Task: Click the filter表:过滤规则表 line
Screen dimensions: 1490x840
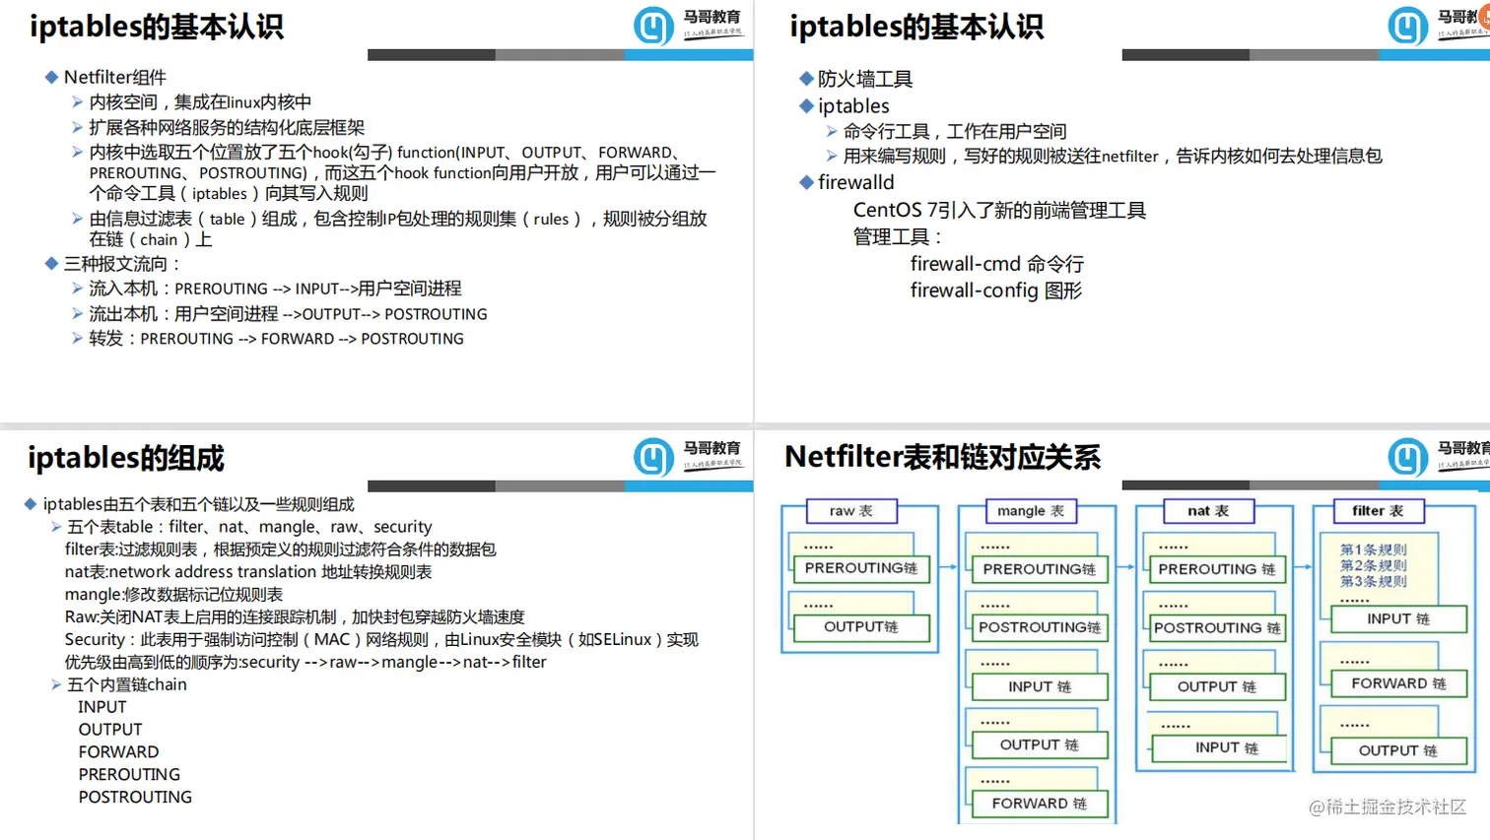Action: point(281,549)
